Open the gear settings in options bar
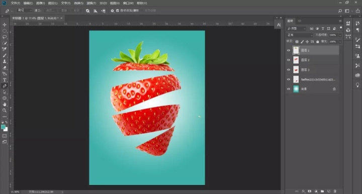The image size is (362, 194). click(x=112, y=11)
